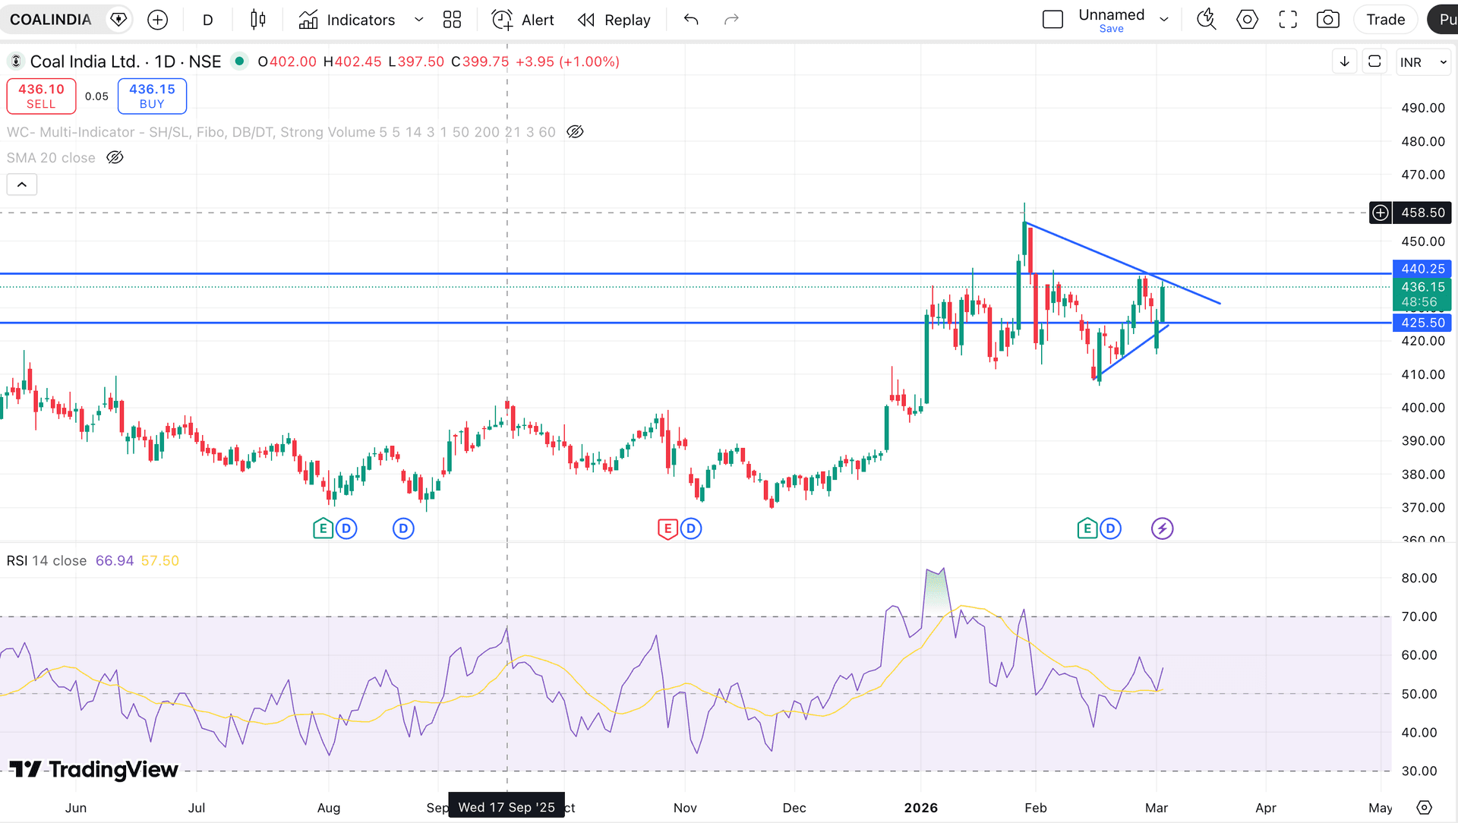Start bar Replay mode
1458x823 pixels.
pos(614,20)
